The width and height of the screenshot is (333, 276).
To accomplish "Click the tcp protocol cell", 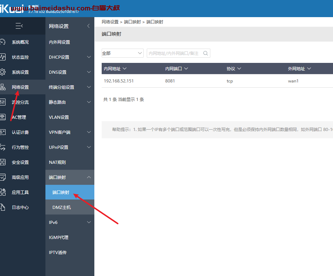I will pos(230,81).
